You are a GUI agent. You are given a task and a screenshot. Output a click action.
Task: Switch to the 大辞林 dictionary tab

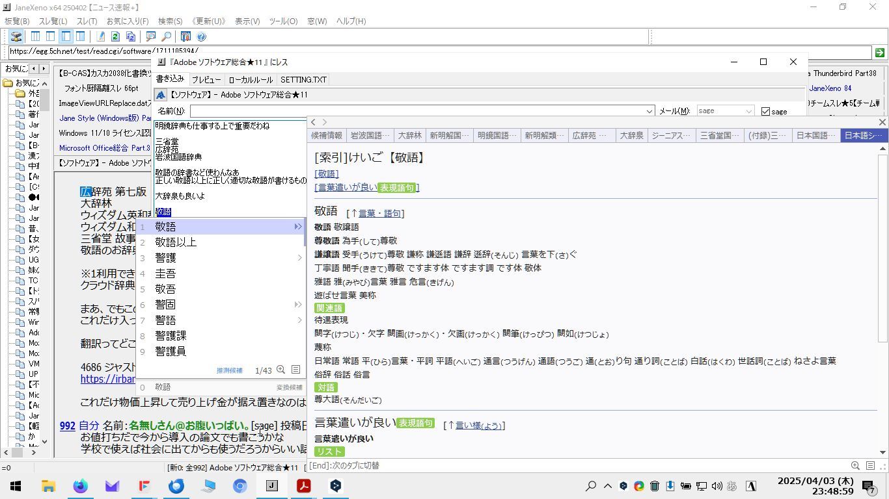coord(409,135)
